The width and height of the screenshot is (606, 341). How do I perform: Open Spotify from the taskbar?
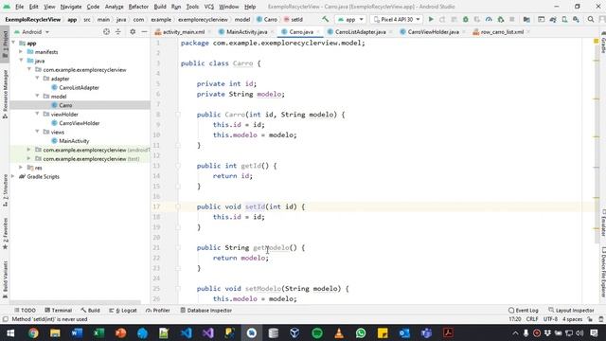click(x=317, y=332)
